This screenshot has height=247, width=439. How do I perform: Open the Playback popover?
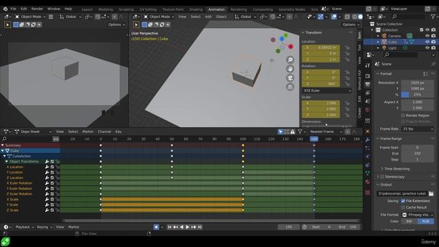click(x=24, y=227)
